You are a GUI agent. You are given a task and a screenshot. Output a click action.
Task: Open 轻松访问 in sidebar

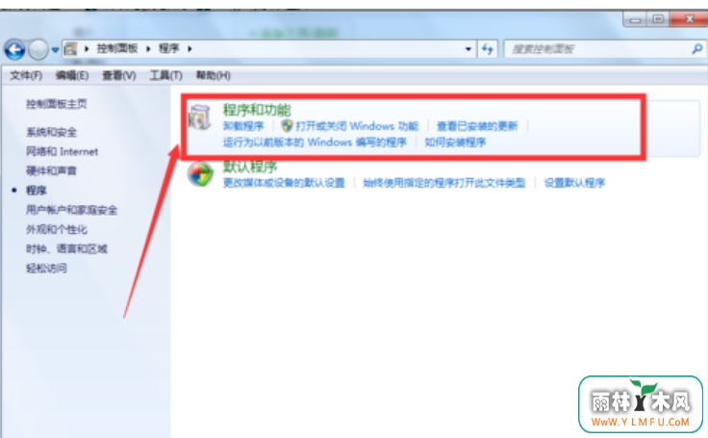coord(46,268)
